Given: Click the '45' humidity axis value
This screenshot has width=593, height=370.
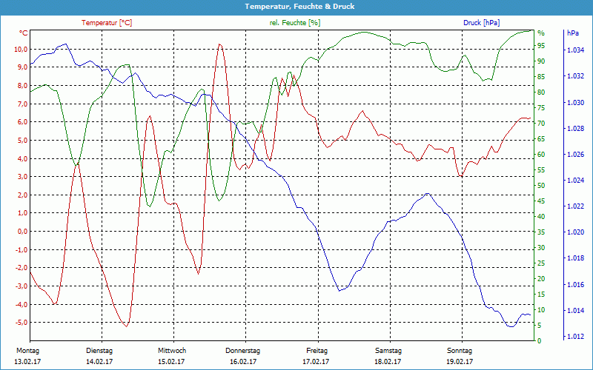Looking at the screenshot, I should click(x=541, y=201).
